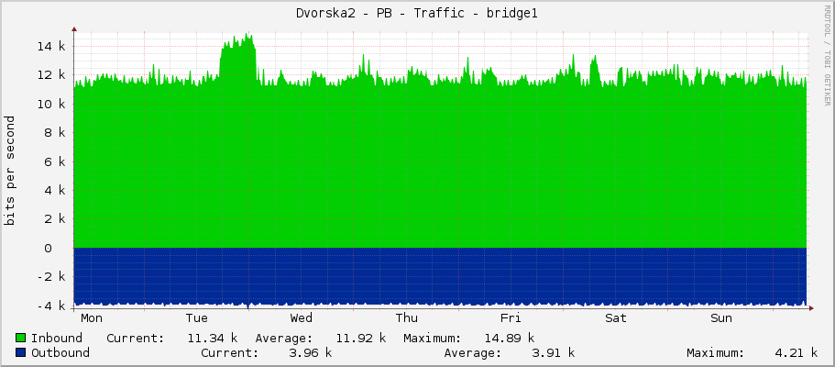Click the Tuesday inbound traffic spike peak

247,34
